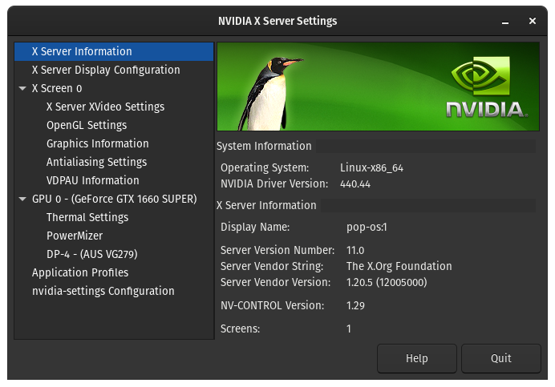Open OpenGL Settings page
Viewport: 555px width, 387px height.
[87, 125]
